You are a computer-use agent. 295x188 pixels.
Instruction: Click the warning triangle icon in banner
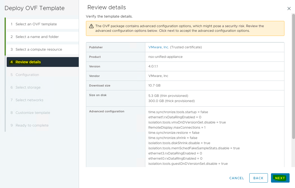[x=91, y=26]
